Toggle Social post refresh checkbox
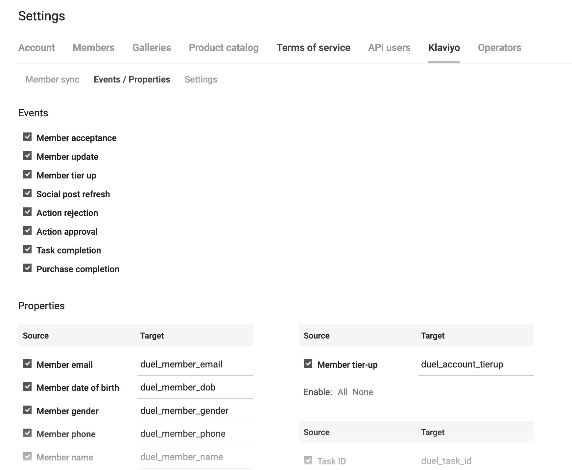 click(27, 193)
